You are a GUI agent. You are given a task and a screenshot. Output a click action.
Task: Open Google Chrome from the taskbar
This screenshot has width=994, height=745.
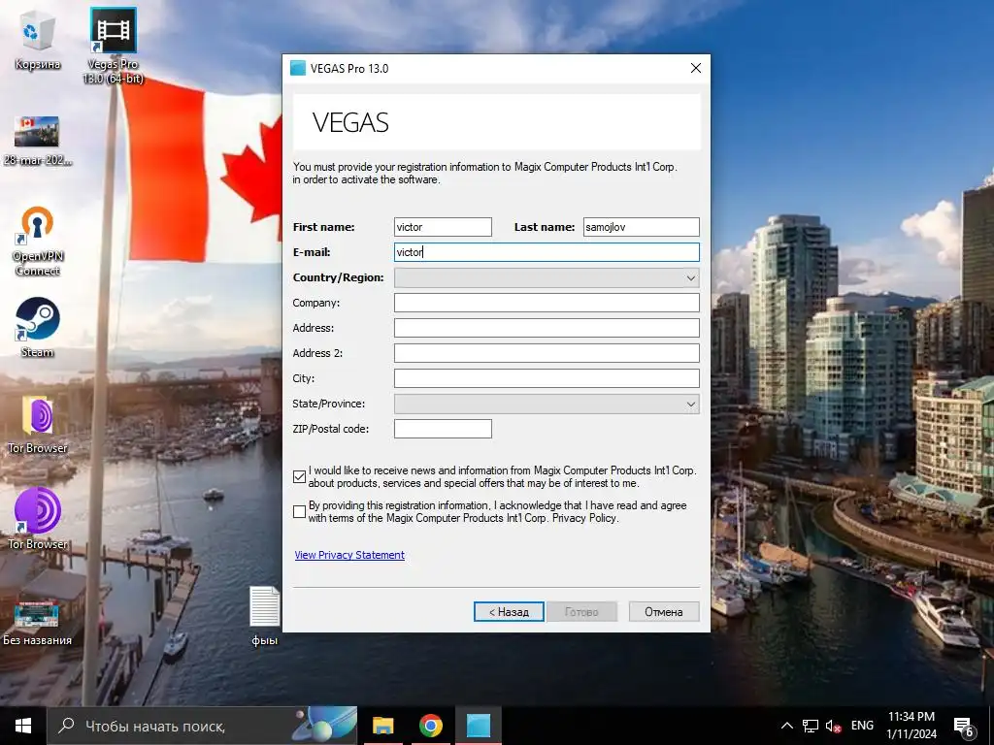coord(430,726)
